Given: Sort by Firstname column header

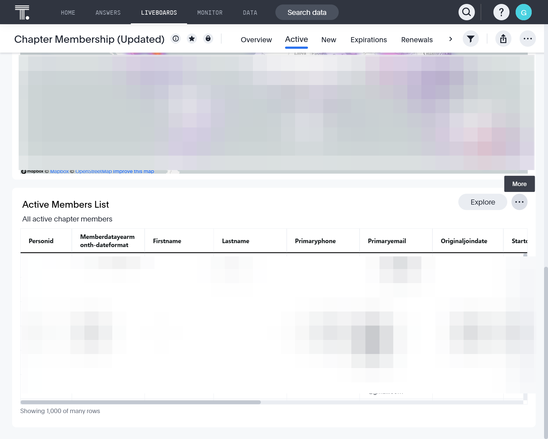Looking at the screenshot, I should pos(179,241).
